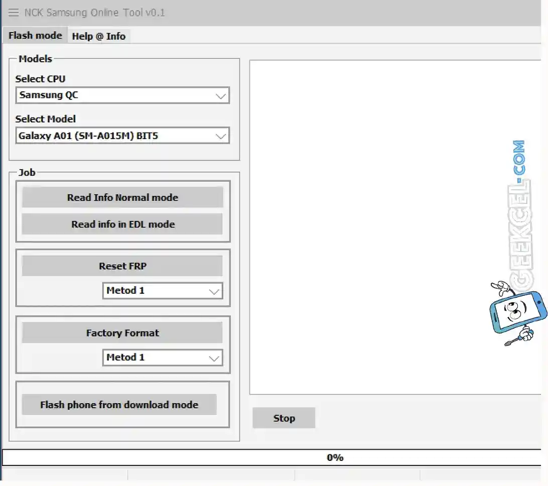Open the Galaxy A01 model selector

pyautogui.click(x=122, y=135)
